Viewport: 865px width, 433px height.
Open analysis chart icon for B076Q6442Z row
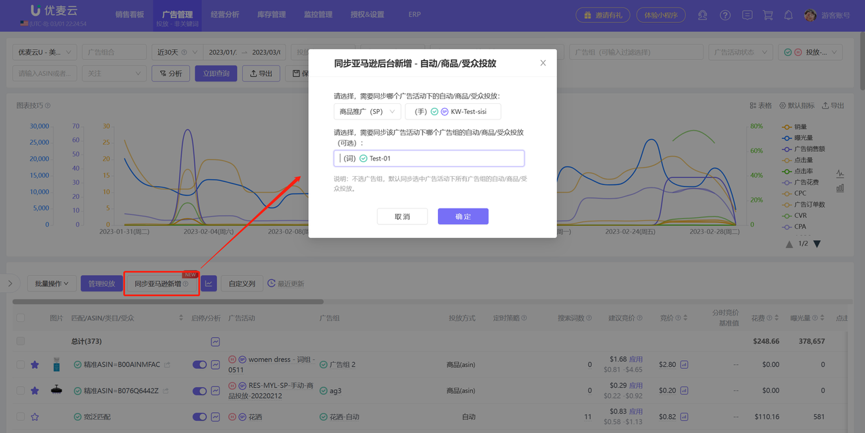click(216, 391)
